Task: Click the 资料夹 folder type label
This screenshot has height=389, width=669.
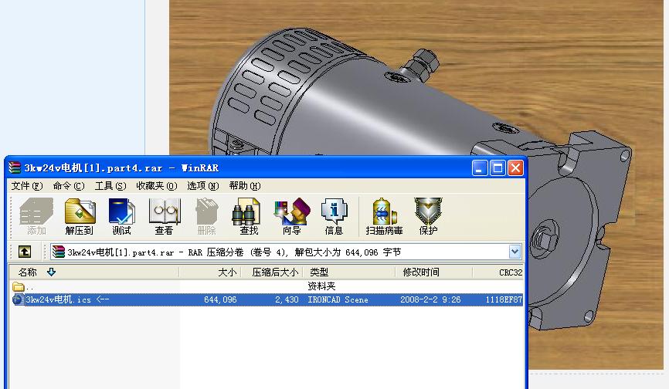Action: [321, 286]
